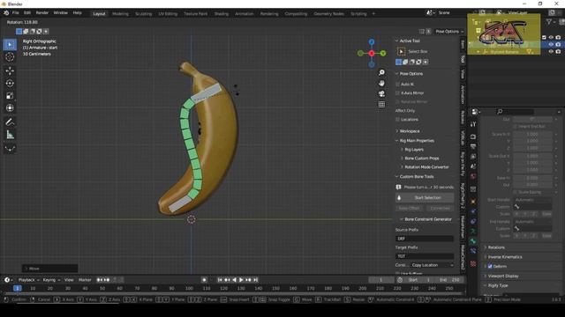Toggle the Inherit End Roll checkbox

pos(515,127)
